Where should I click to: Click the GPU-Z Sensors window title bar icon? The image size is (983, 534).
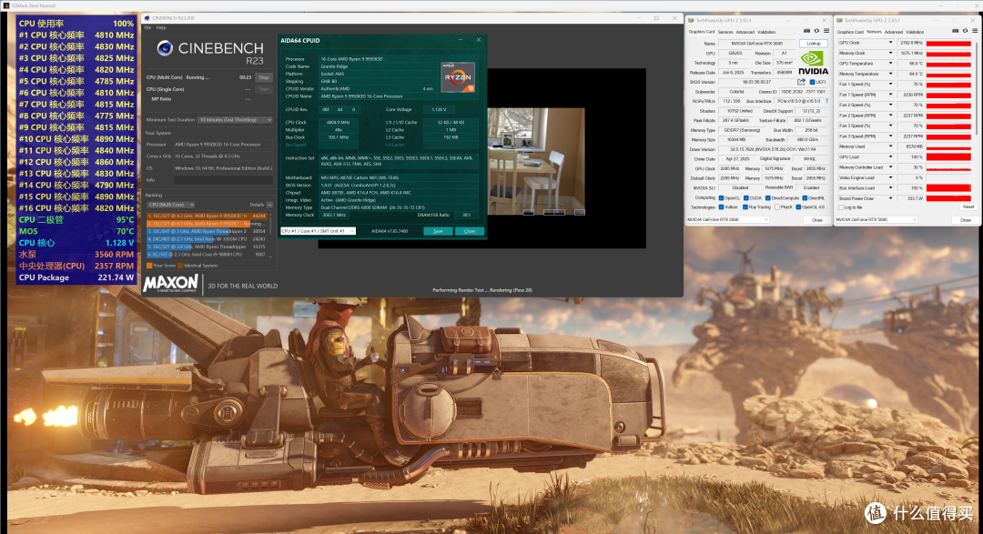pos(839,21)
